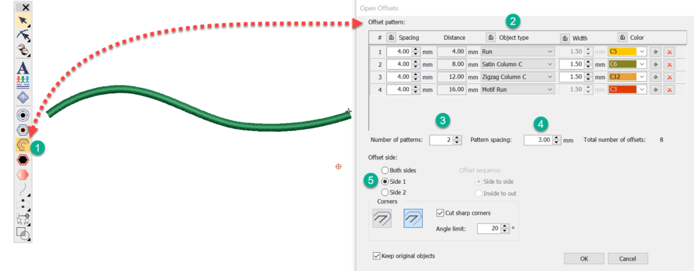This screenshot has height=271, width=694.
Task: Uncheck Keep original objects
Action: 376,256
